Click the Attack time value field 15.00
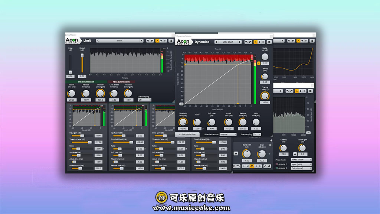The width and height of the screenshot is (380, 214). (x=228, y=129)
